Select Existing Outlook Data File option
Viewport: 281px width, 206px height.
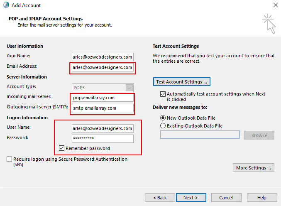point(162,125)
